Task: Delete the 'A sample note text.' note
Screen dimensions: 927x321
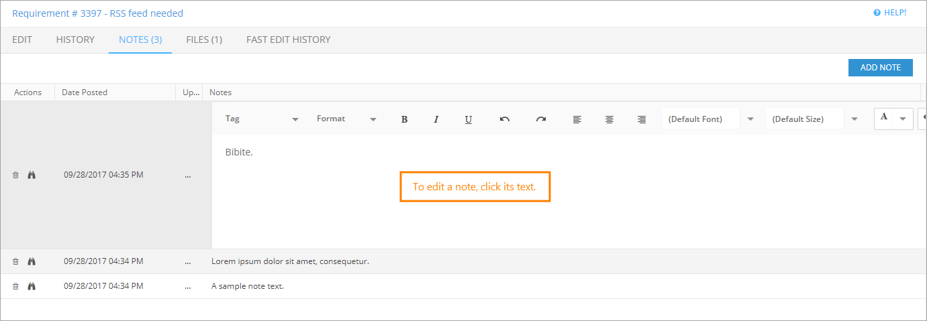Action: (15, 286)
